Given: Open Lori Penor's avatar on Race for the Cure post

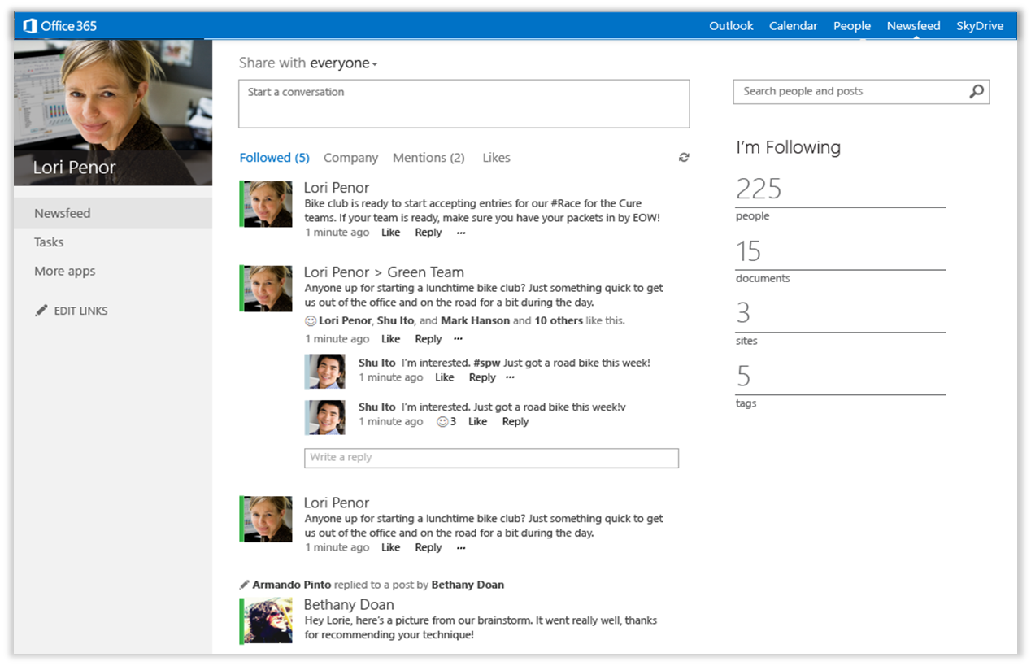Looking at the screenshot, I should pyautogui.click(x=268, y=204).
